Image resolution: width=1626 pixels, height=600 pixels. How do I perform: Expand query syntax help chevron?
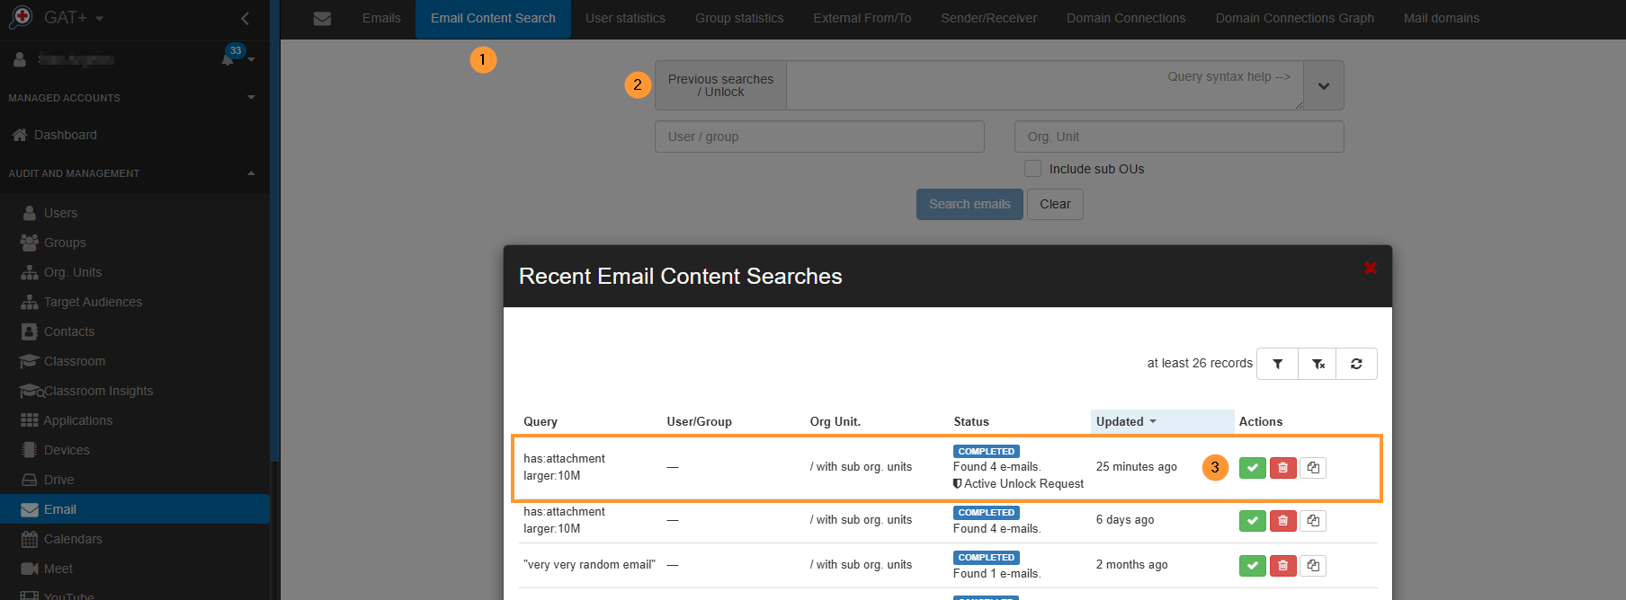(1323, 86)
